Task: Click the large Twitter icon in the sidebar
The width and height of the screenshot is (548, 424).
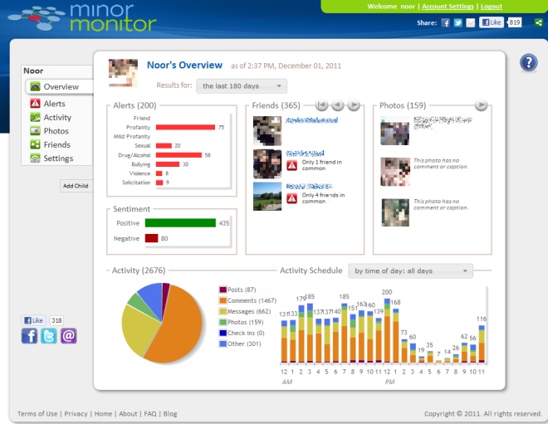Action: coord(49,336)
